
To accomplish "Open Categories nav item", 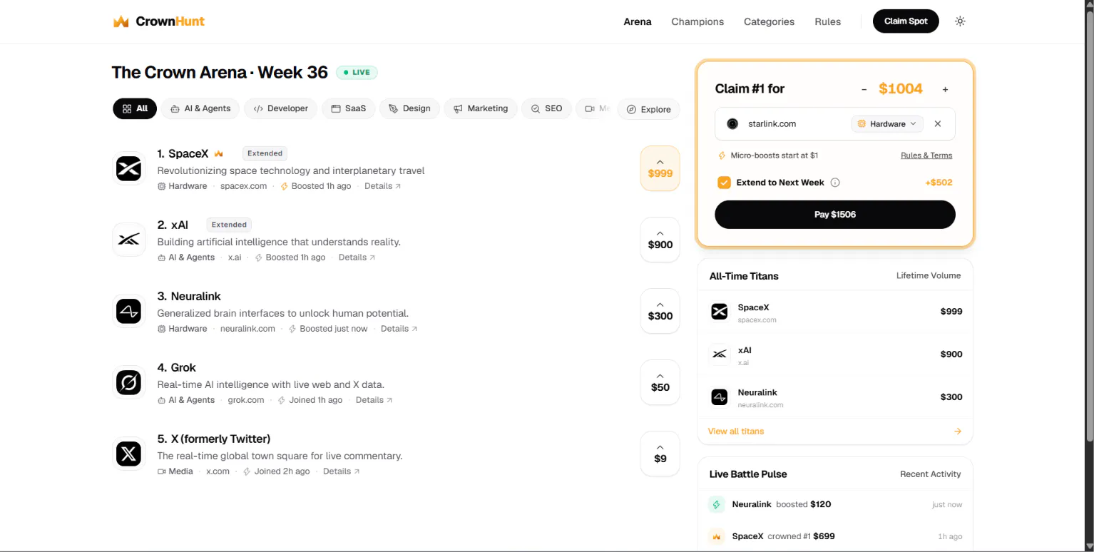I will (769, 21).
